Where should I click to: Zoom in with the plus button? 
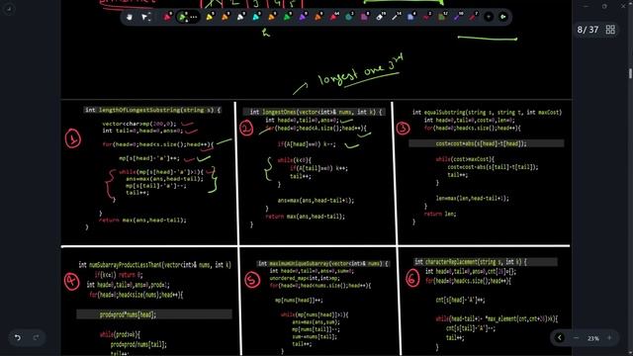click(609, 338)
